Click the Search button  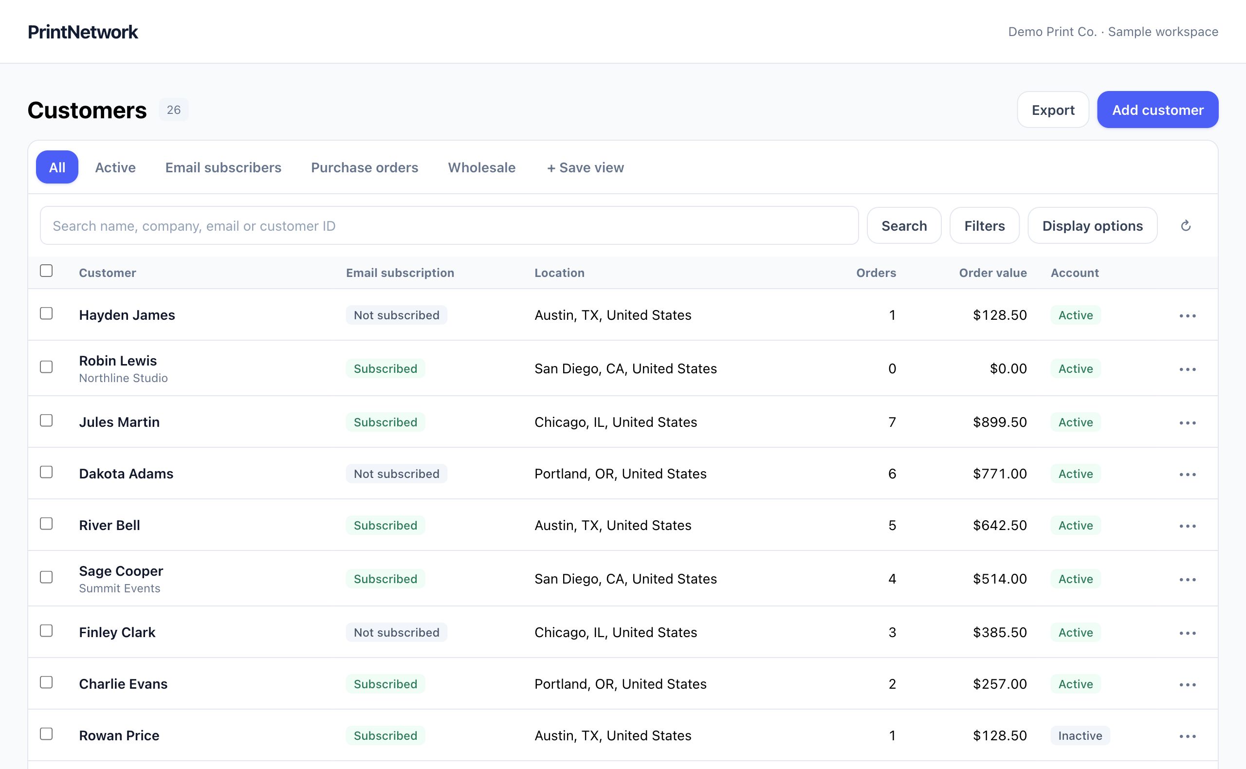click(904, 225)
